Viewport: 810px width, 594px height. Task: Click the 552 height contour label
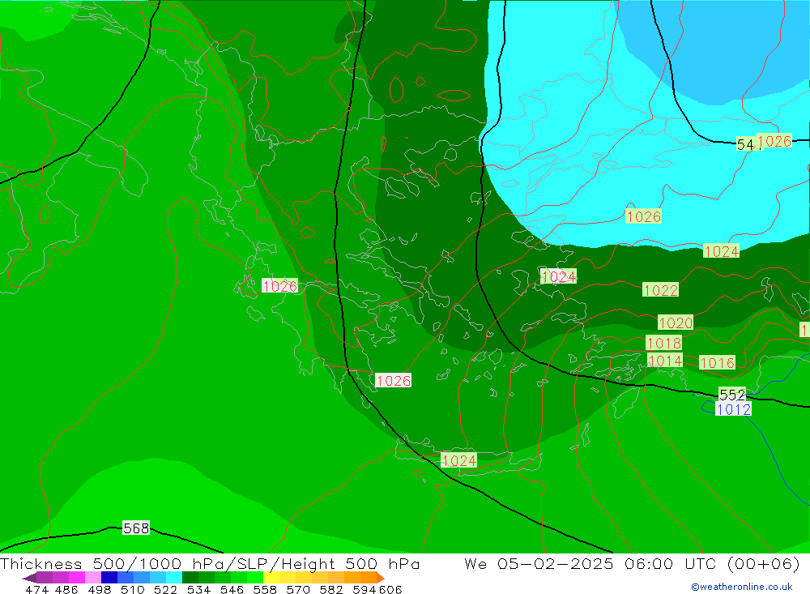732,395
